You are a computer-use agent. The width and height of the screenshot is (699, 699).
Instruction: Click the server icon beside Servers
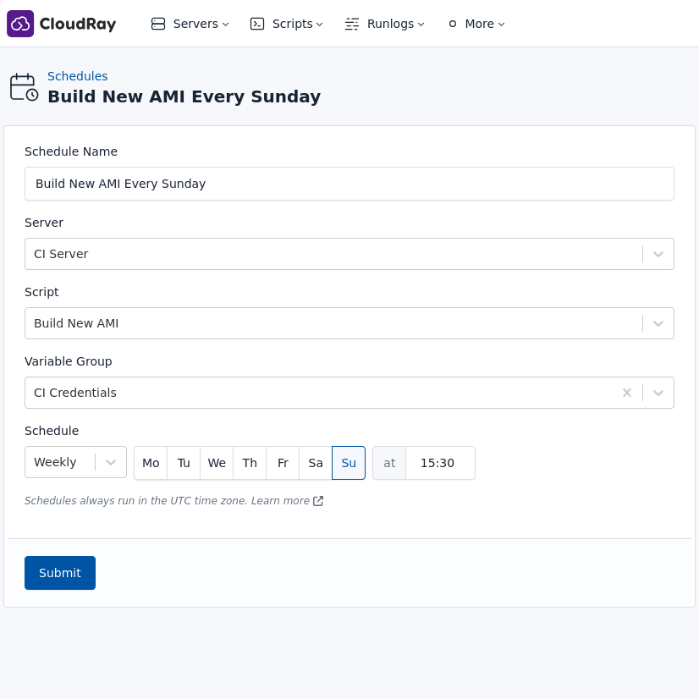click(158, 24)
